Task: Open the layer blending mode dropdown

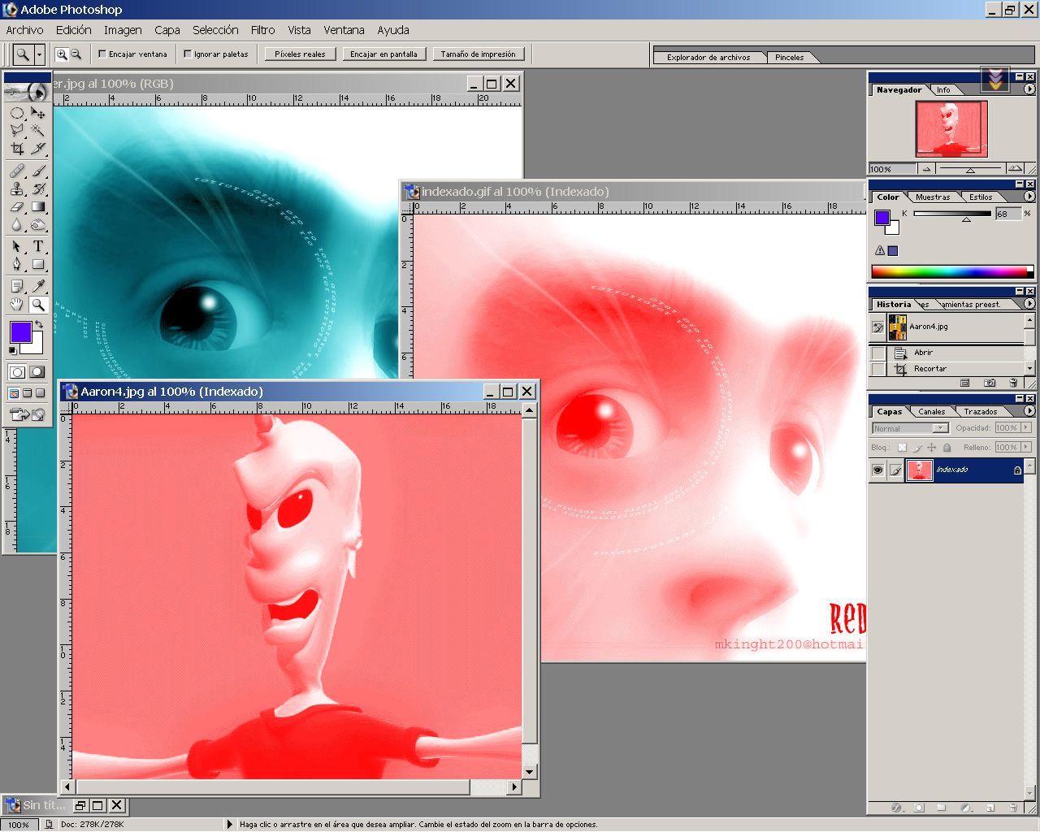Action: pos(910,428)
